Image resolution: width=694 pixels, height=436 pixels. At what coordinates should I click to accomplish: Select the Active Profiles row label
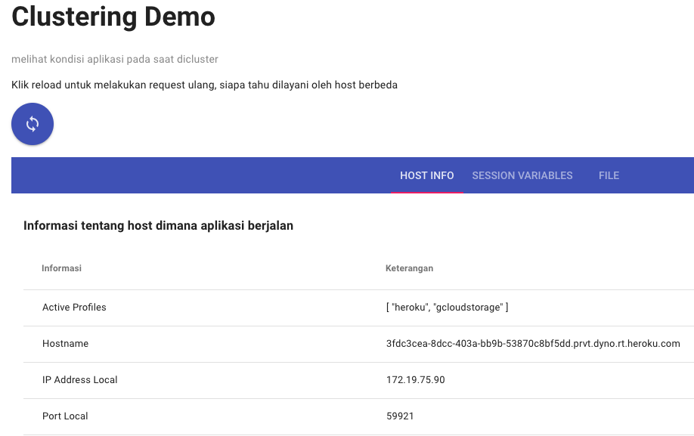click(74, 308)
